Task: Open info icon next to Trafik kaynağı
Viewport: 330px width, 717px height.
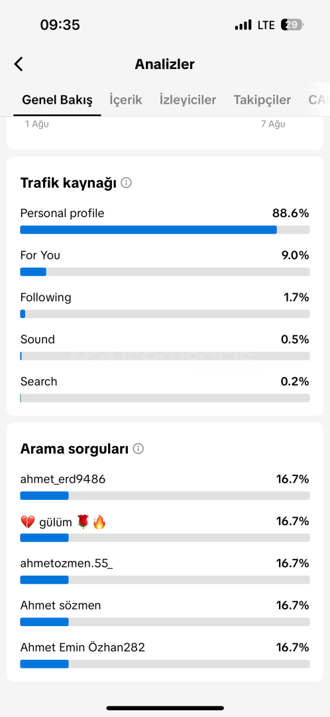Action: pos(127,183)
